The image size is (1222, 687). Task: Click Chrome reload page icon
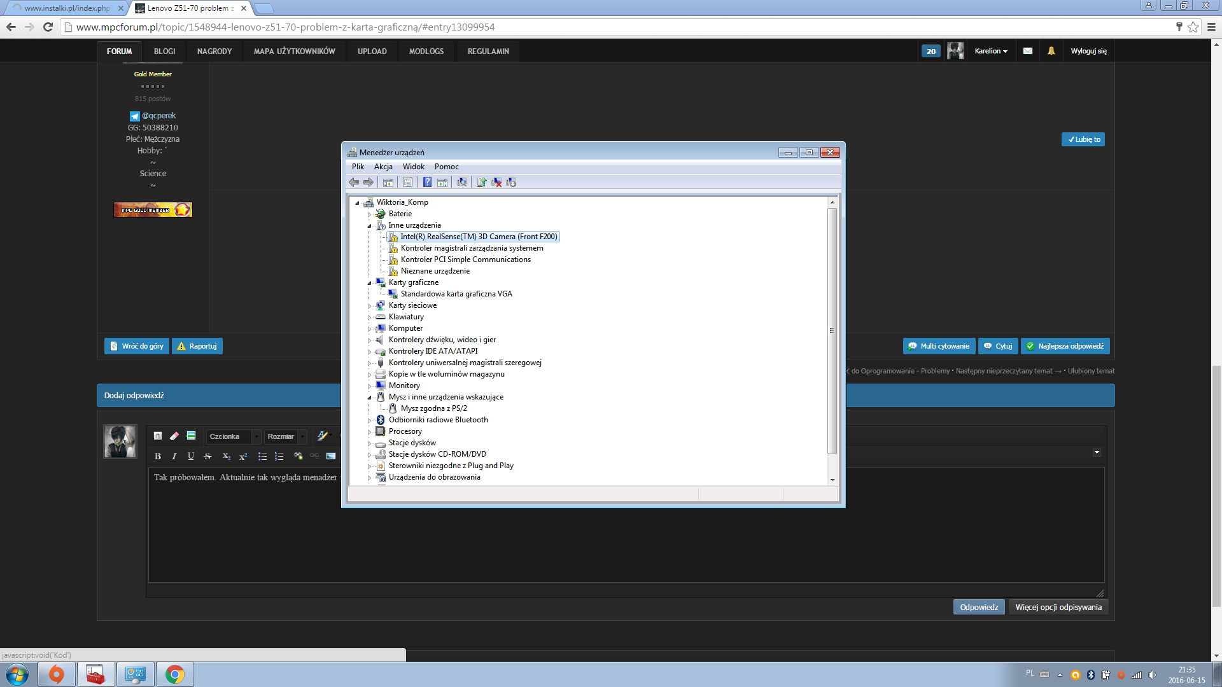coord(48,27)
